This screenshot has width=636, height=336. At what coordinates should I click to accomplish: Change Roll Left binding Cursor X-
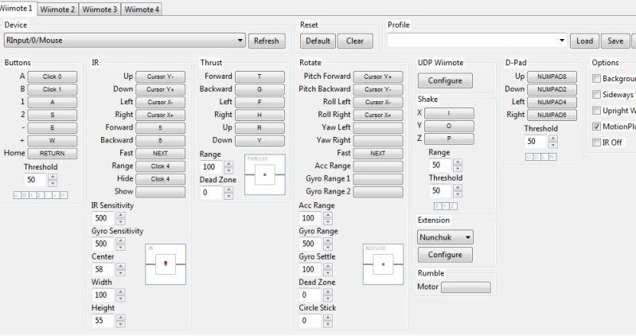pyautogui.click(x=378, y=102)
